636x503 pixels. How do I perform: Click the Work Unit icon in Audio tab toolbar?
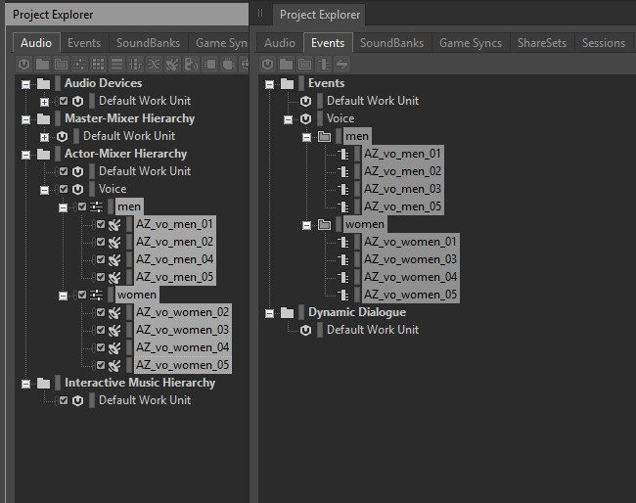[23, 64]
